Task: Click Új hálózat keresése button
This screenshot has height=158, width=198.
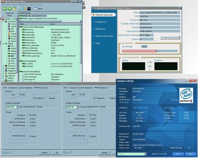Action: (170, 37)
